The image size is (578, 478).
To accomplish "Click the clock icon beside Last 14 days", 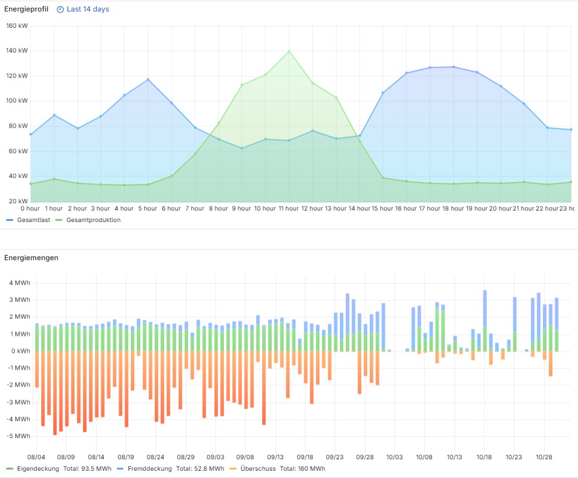I will click(x=60, y=10).
